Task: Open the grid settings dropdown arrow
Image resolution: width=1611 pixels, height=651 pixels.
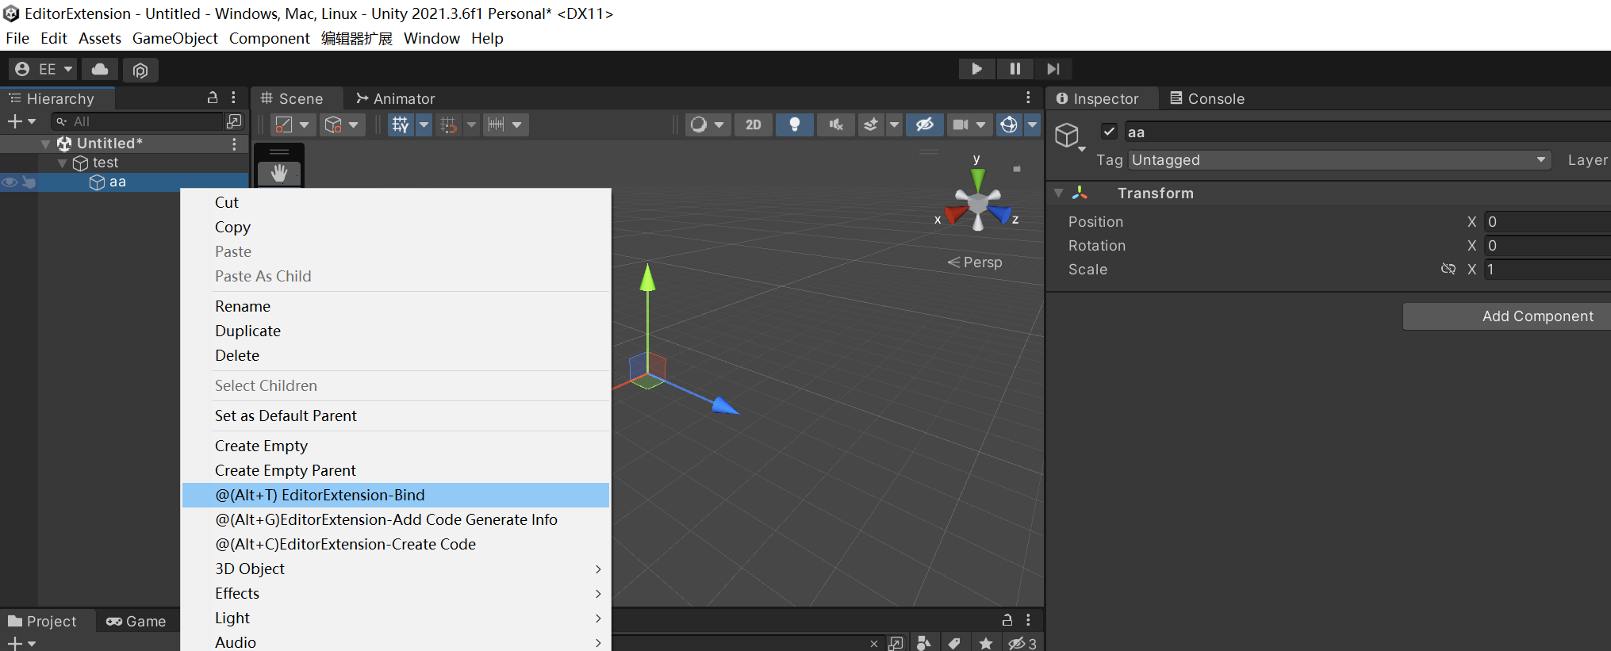Action: 424,124
